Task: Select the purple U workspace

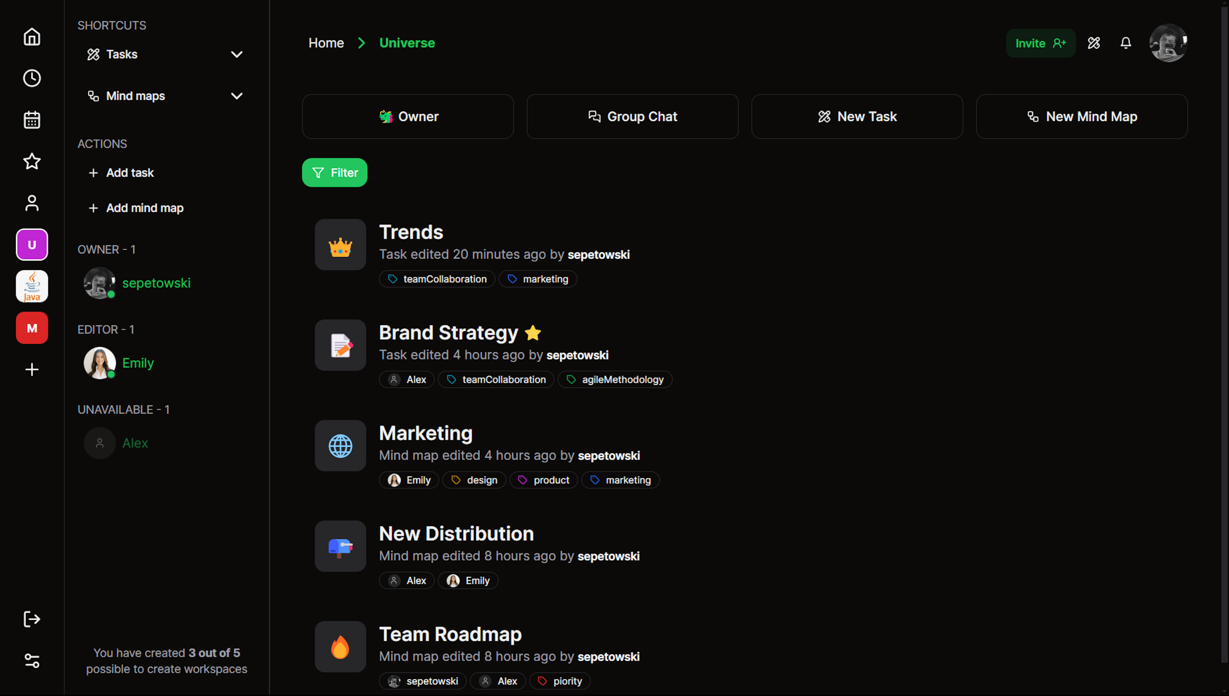Action: (x=32, y=245)
